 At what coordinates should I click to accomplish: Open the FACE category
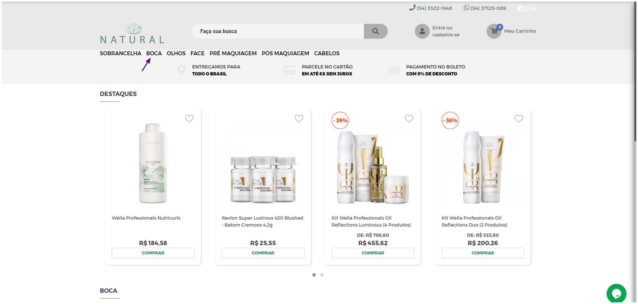pos(197,53)
